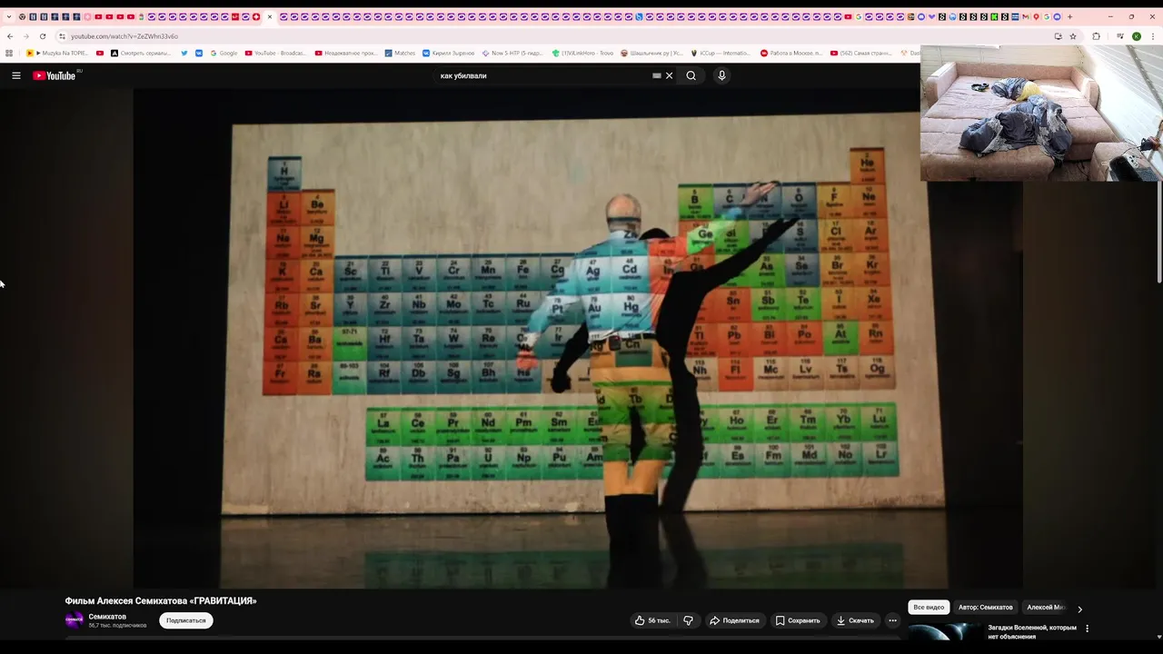Open the 'Неадекватное прох...' bookmark
1163x654 pixels.
click(346, 53)
